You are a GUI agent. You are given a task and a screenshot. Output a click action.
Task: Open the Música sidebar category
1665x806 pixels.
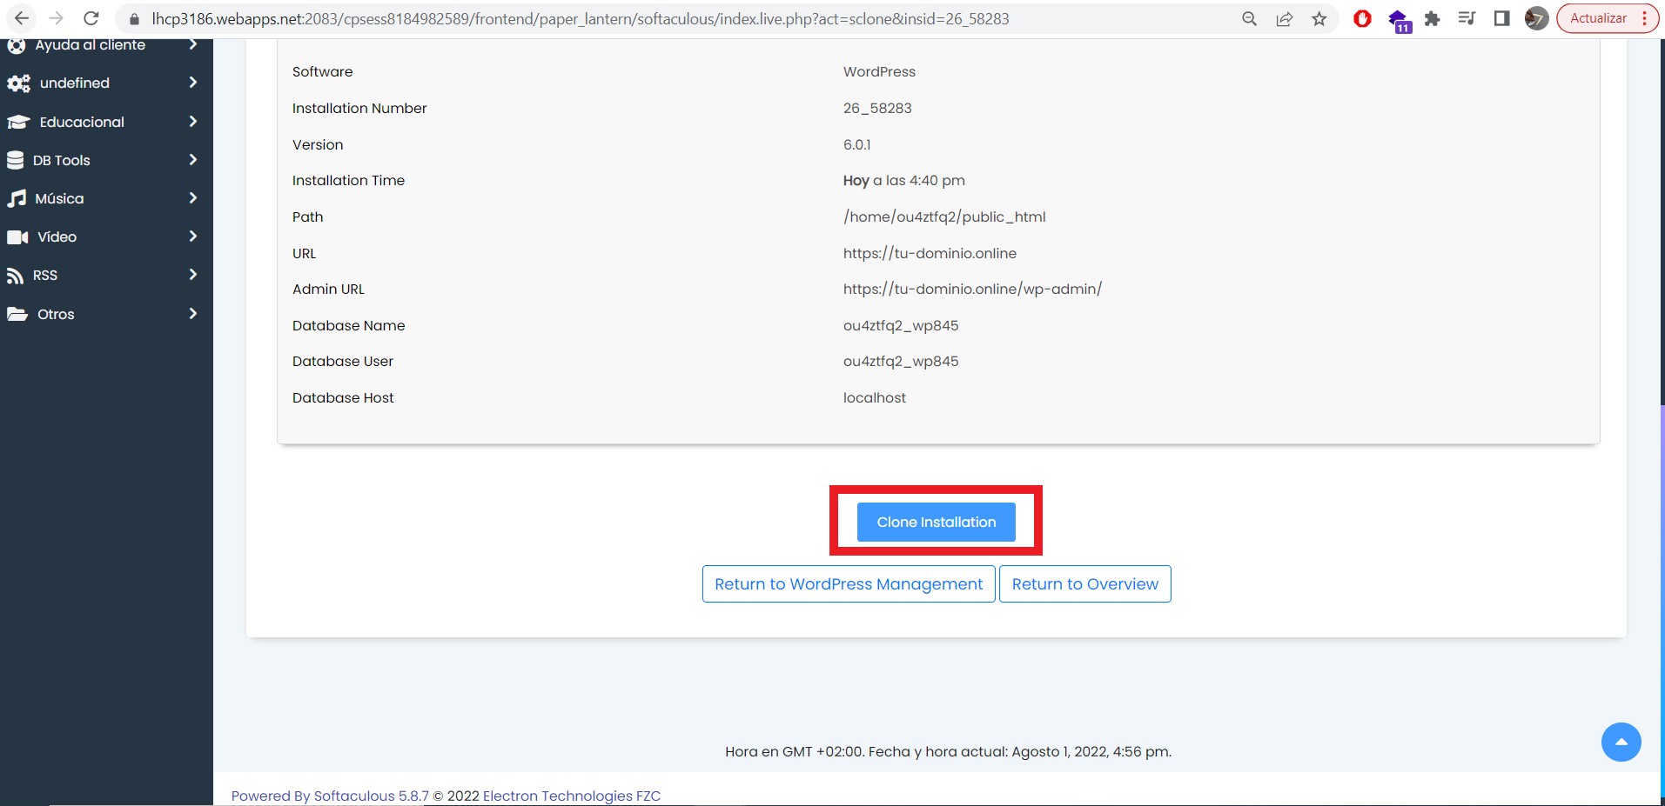tap(106, 198)
